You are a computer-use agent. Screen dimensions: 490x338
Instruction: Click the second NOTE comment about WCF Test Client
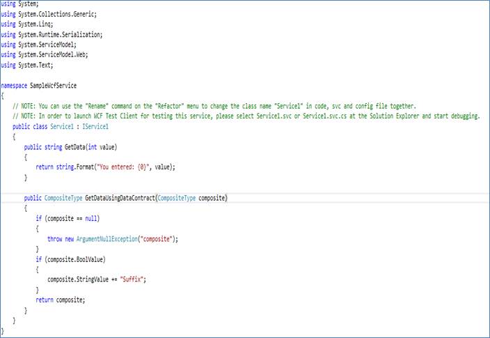point(246,116)
